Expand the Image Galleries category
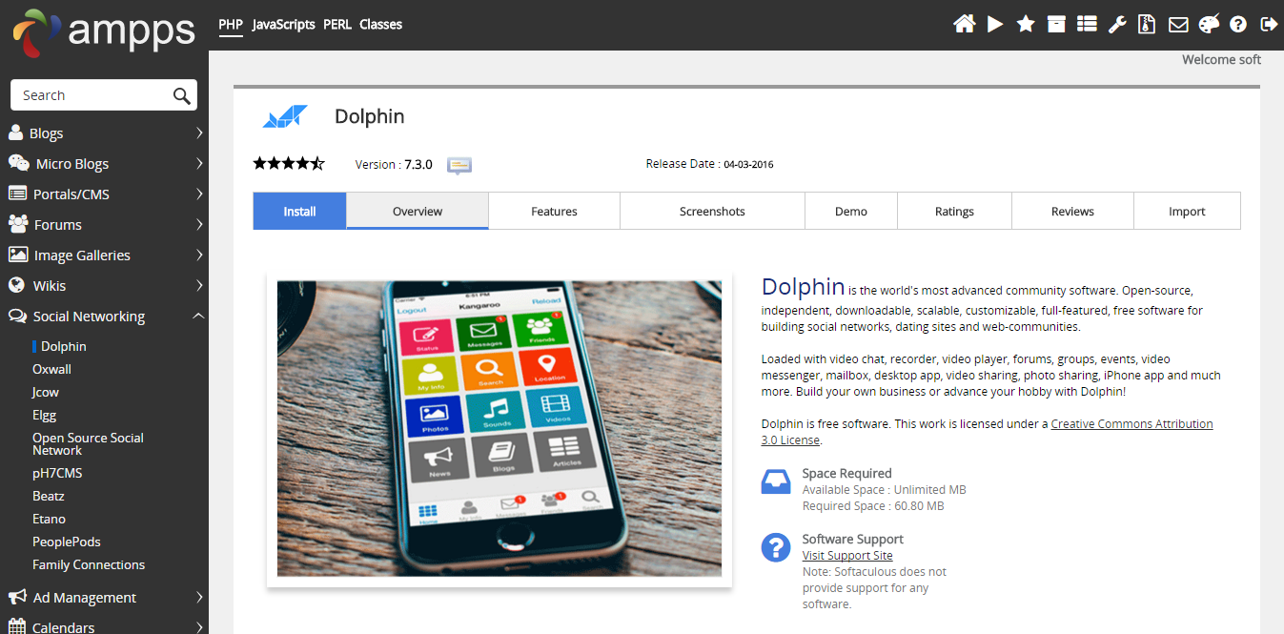Screen dimensions: 1284x634 (199, 255)
